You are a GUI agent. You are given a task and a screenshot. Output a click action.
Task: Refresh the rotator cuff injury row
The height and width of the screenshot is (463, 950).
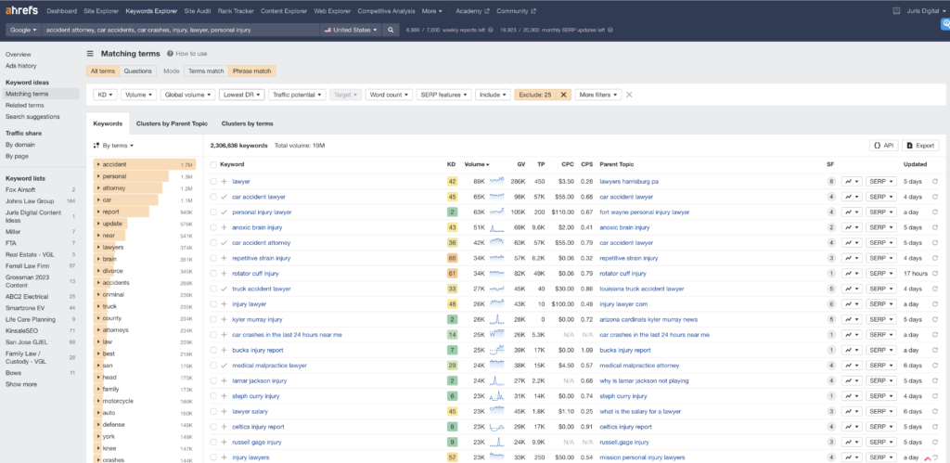(x=935, y=274)
